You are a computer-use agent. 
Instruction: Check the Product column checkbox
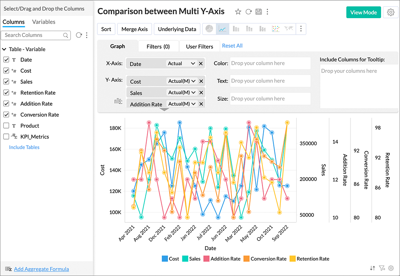[x=6, y=126]
